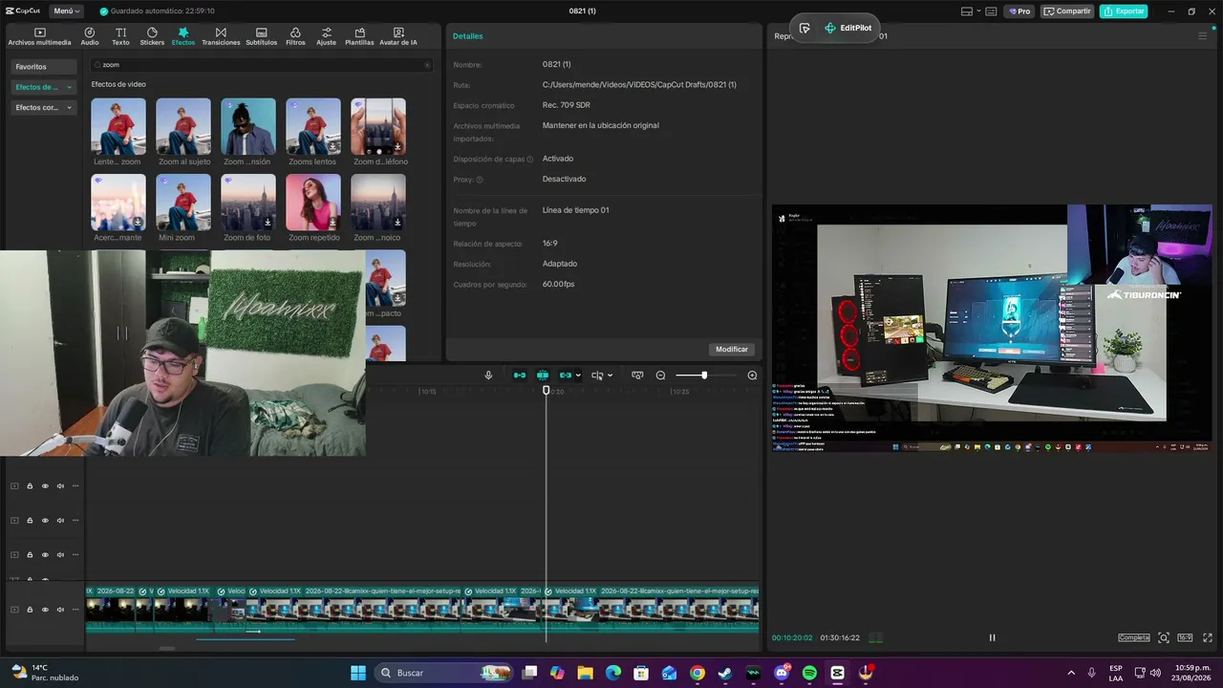This screenshot has height=688, width=1223.
Task: Click the Windows Start button
Action: point(358,673)
